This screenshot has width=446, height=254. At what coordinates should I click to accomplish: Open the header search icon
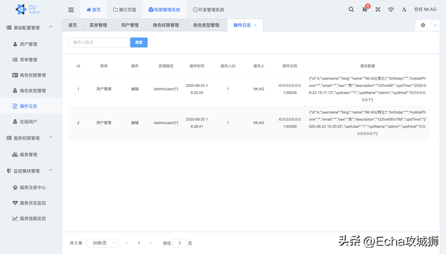coord(351,9)
